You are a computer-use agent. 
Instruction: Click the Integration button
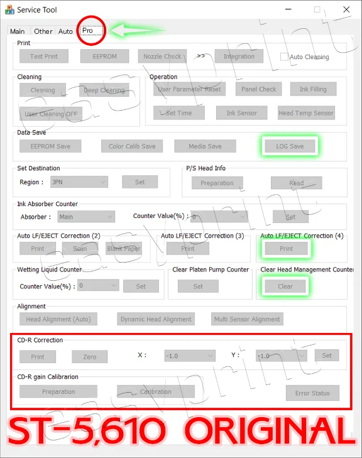[239, 56]
